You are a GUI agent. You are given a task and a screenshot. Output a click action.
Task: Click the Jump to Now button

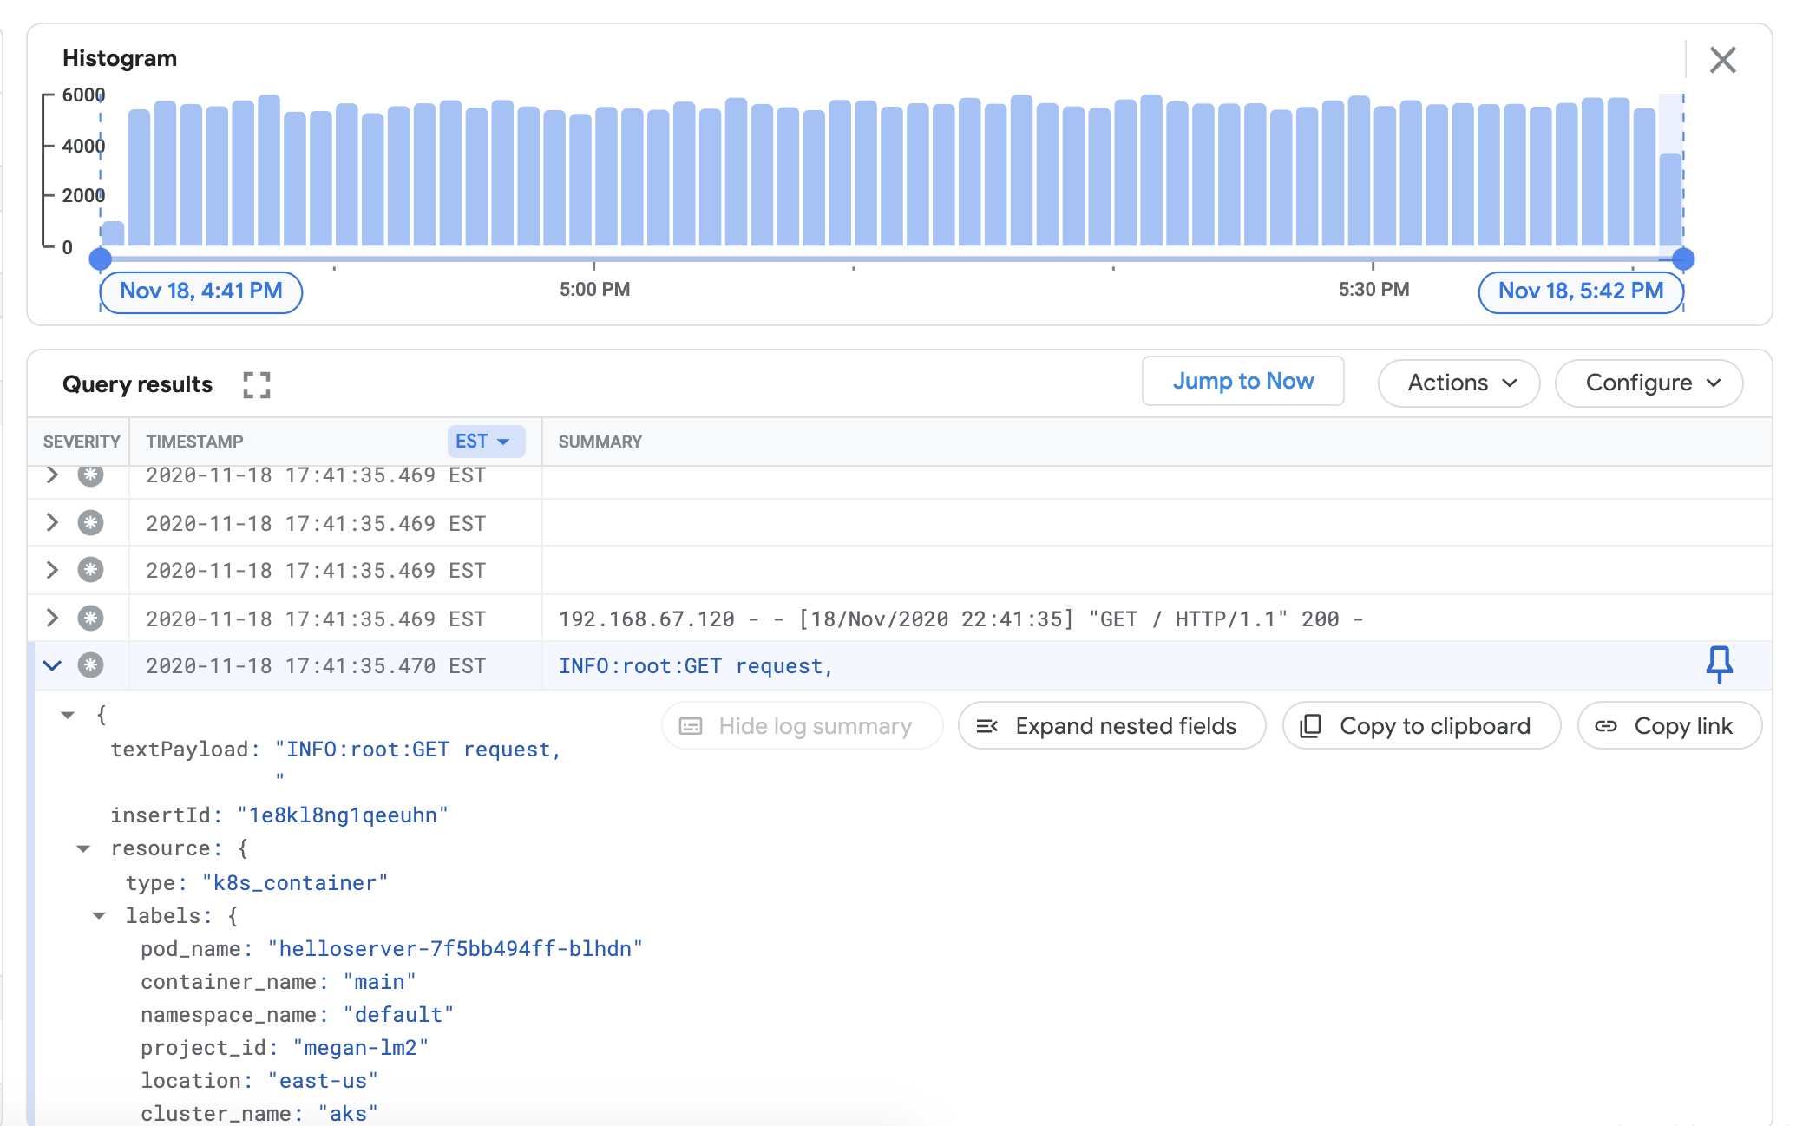coord(1242,380)
